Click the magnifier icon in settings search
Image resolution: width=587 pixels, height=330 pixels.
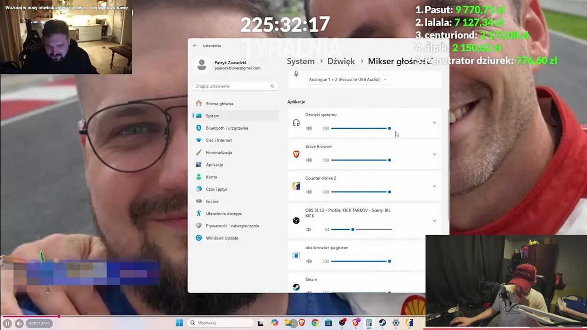(272, 86)
